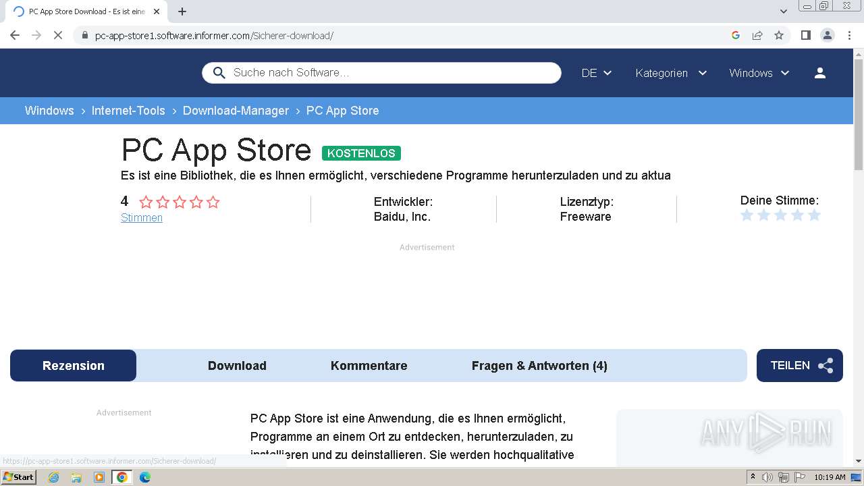Image resolution: width=864 pixels, height=486 pixels.
Task: Open File Explorer from the taskbar
Action: [76, 477]
